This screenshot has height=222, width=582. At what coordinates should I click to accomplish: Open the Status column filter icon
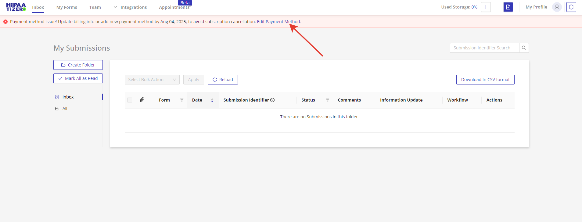pyautogui.click(x=328, y=100)
